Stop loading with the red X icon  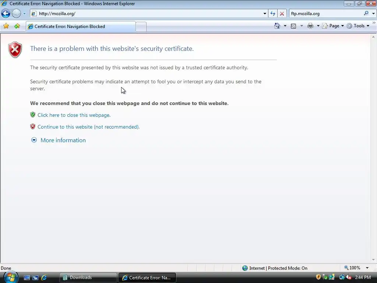tap(282, 14)
